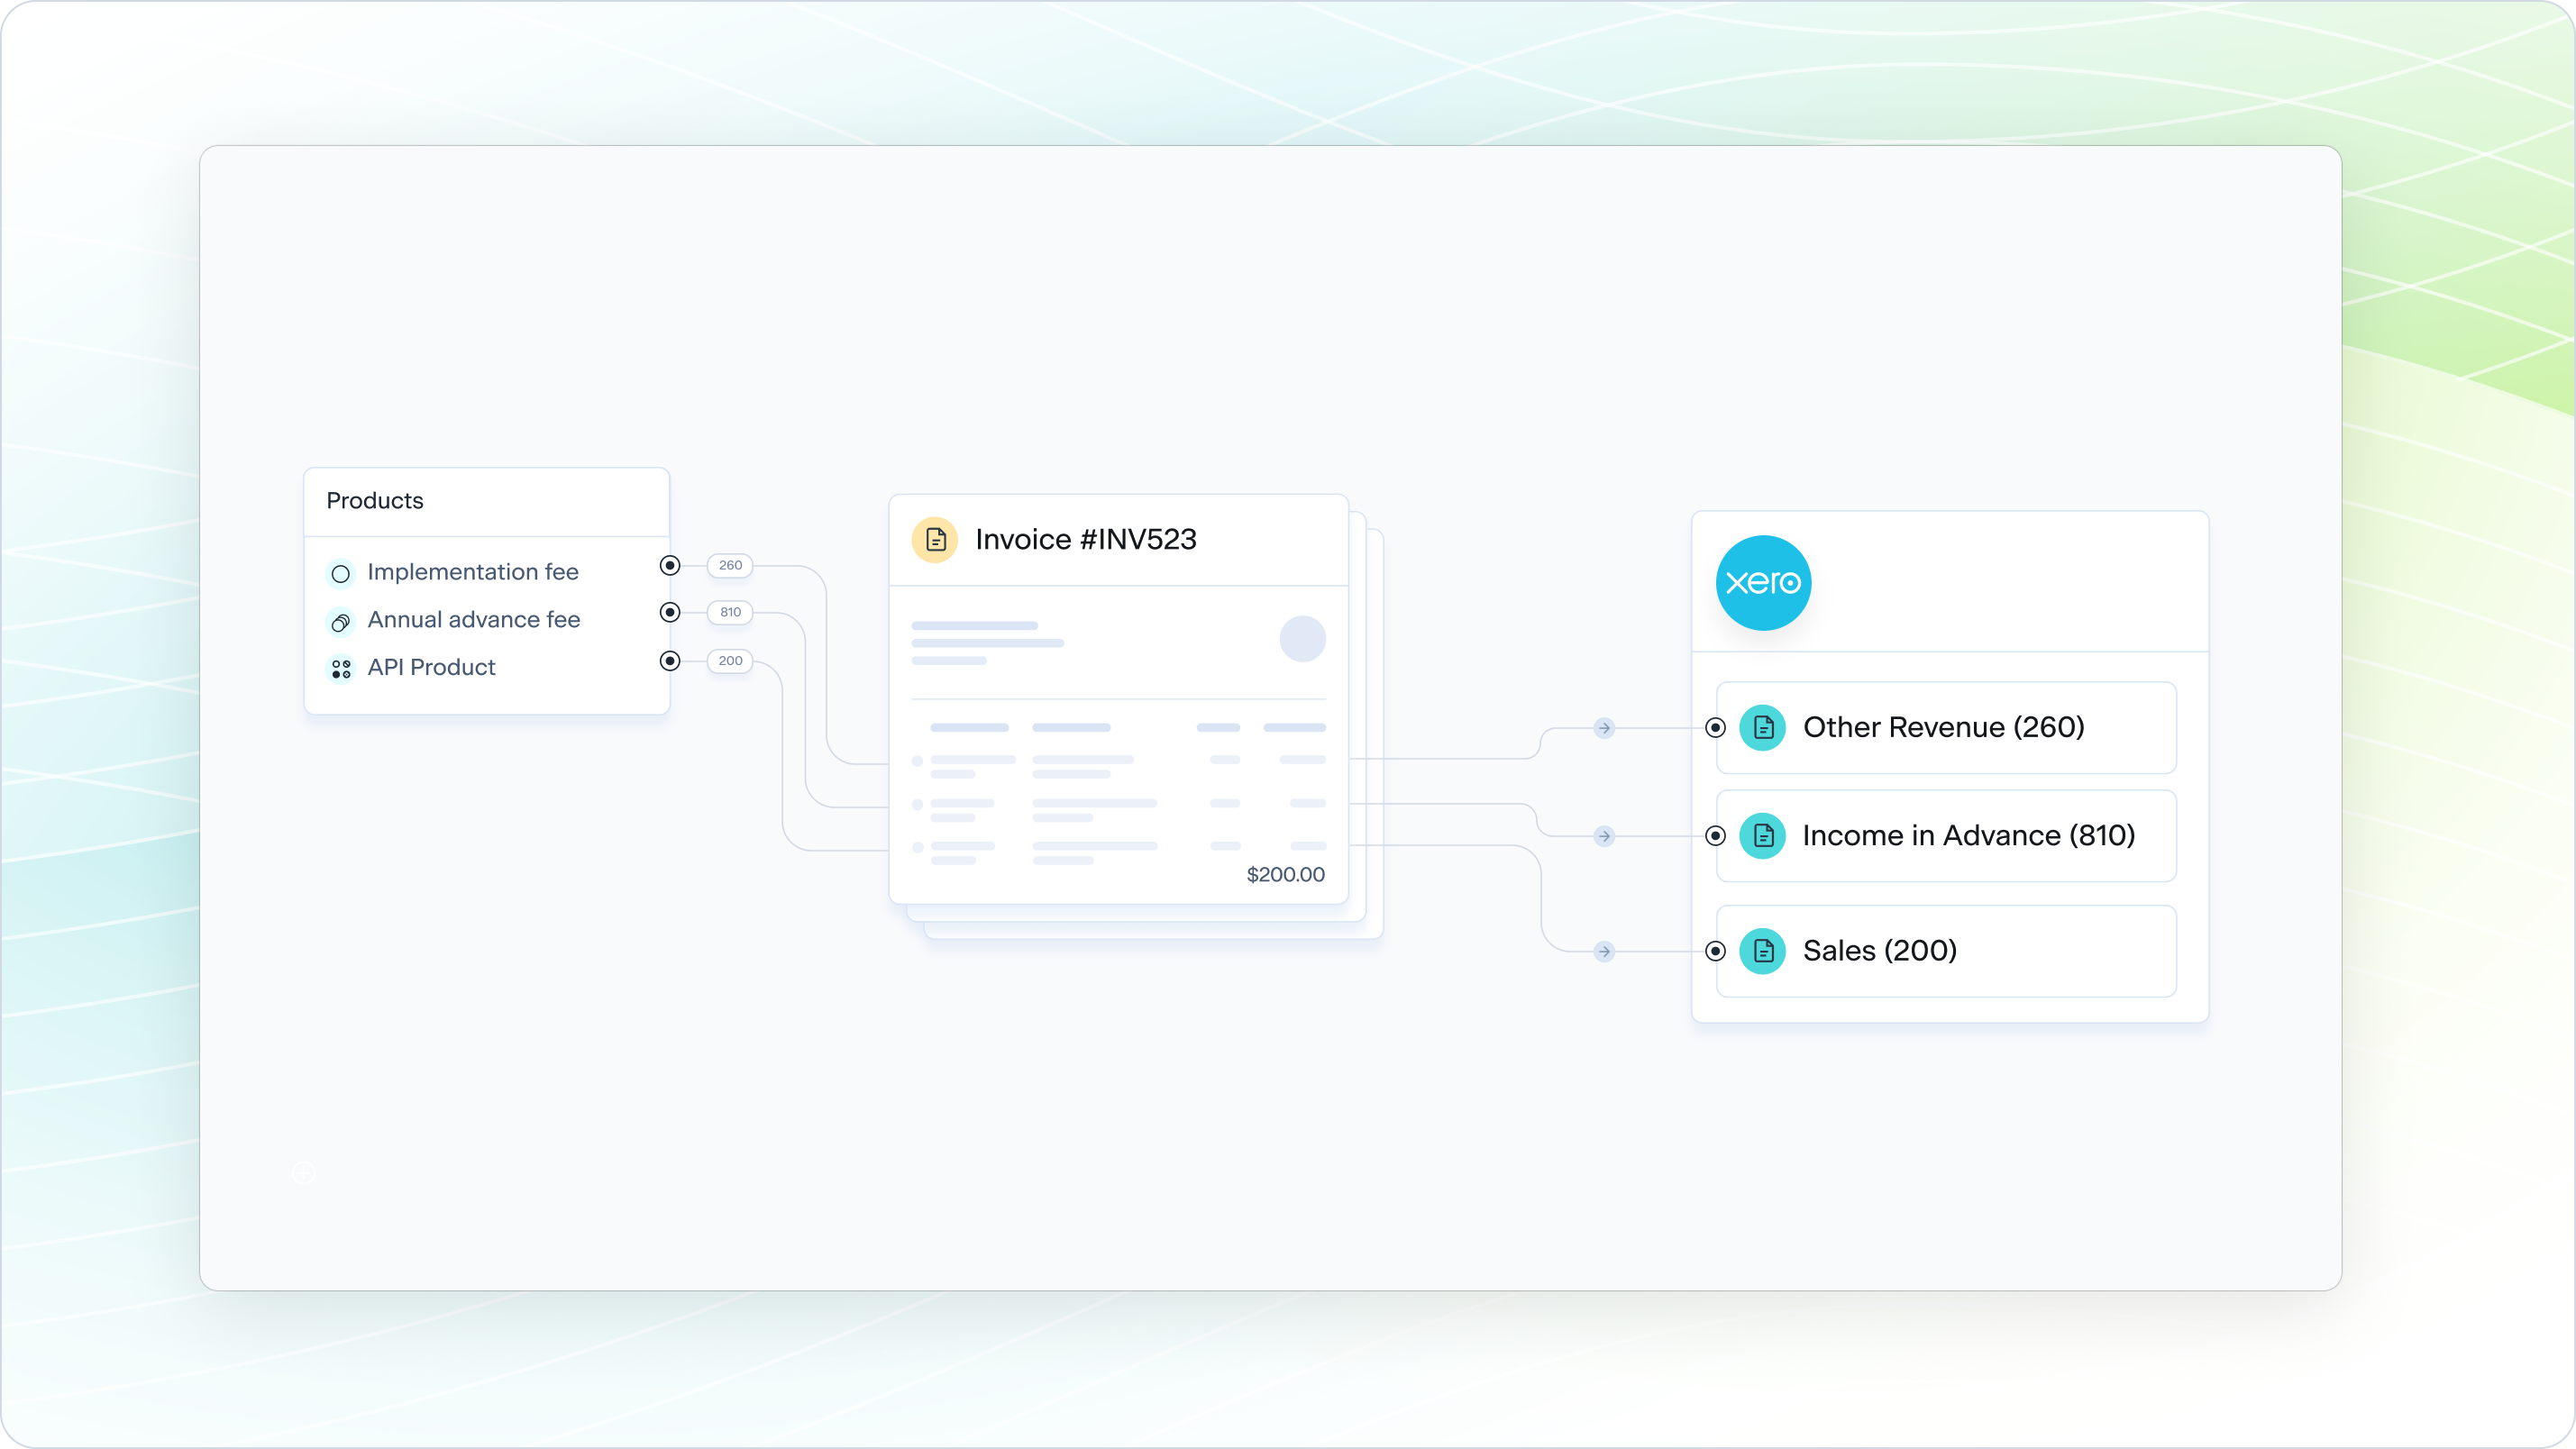Viewport: 2576px width, 1449px height.
Task: Toggle the Implementation fee radio button
Action: pyautogui.click(x=669, y=564)
